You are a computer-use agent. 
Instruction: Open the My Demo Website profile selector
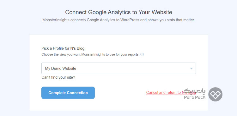pyautogui.click(x=118, y=68)
